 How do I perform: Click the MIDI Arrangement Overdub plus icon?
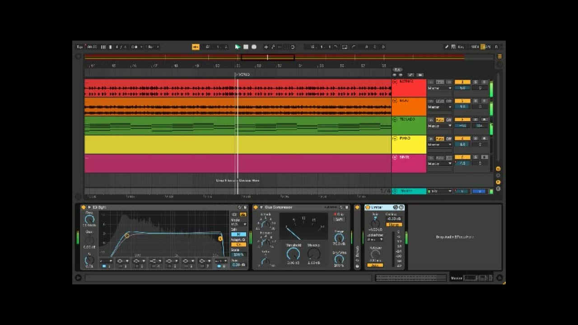(266, 47)
